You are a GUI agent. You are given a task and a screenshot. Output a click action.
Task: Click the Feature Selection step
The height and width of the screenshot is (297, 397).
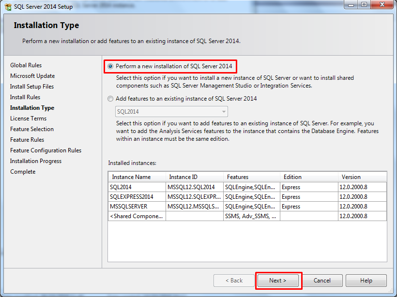pos(32,129)
